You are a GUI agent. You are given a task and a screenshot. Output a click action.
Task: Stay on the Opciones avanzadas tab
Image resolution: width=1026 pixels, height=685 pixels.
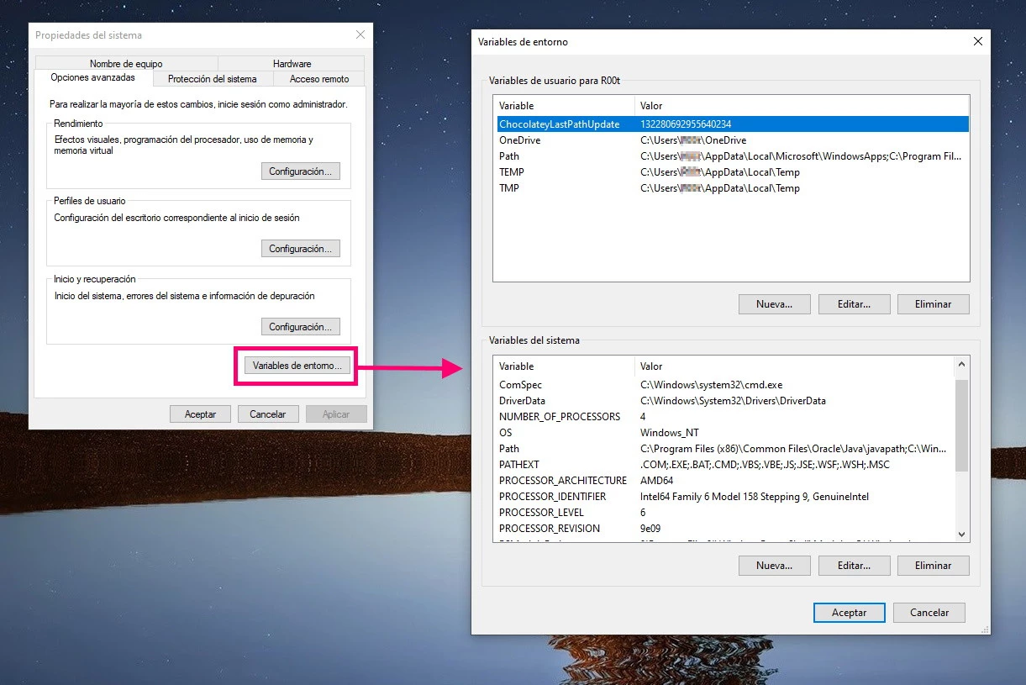[x=93, y=77]
